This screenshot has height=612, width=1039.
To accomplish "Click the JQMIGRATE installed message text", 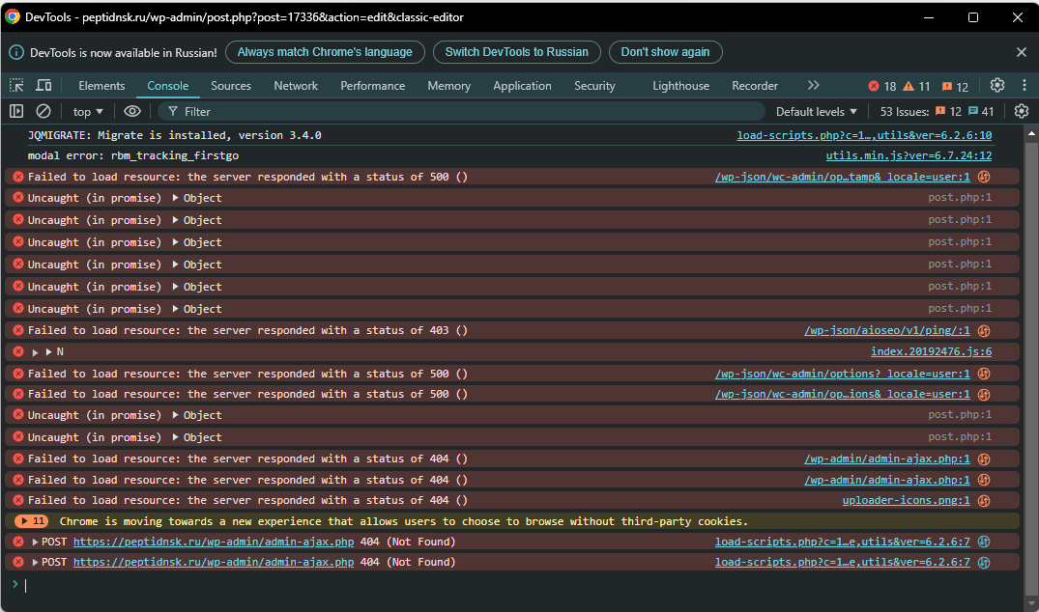I will point(174,135).
